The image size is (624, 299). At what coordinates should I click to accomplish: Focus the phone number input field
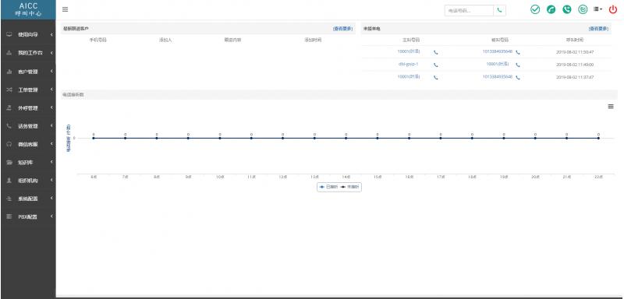[469, 10]
